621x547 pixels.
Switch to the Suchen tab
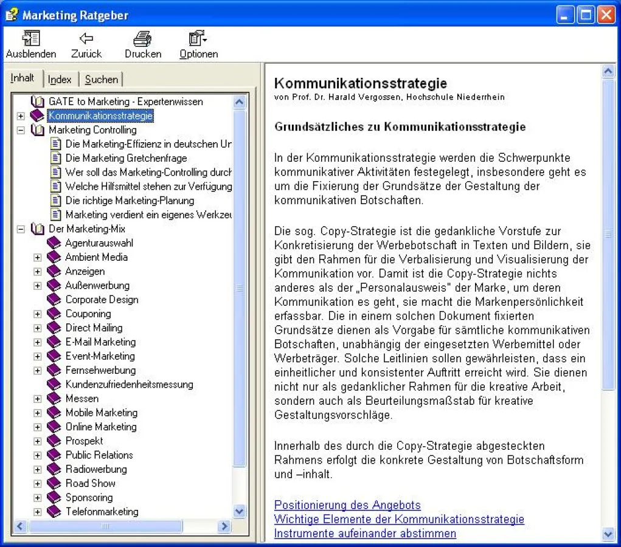(x=102, y=80)
